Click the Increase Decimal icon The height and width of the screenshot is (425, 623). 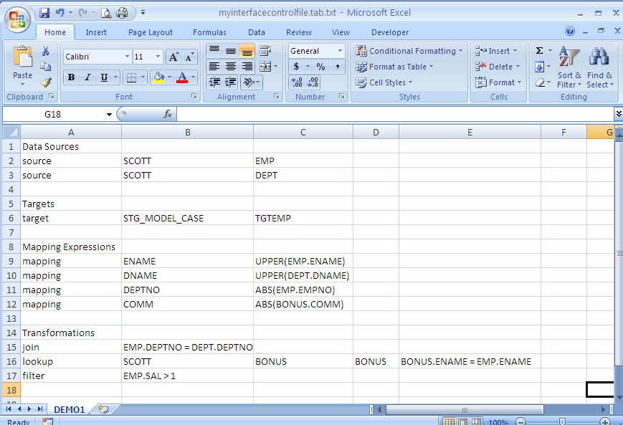(x=297, y=82)
